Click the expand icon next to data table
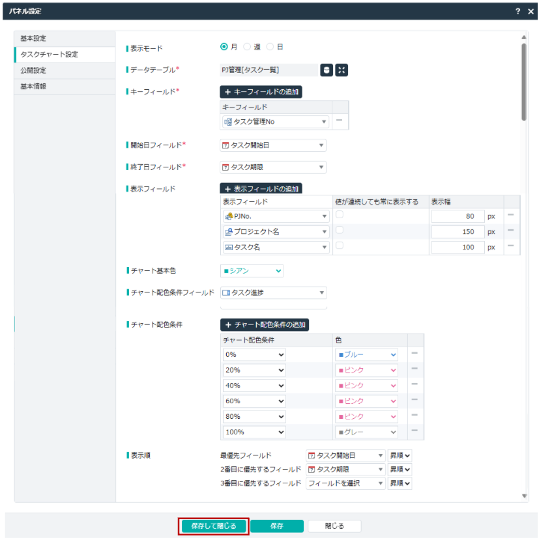Viewport: 539px width, 540px height. [342, 70]
